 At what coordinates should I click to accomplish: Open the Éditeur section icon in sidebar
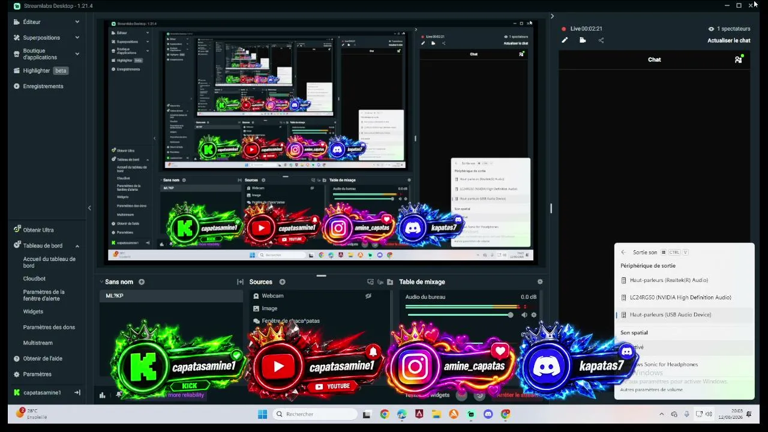[17, 22]
